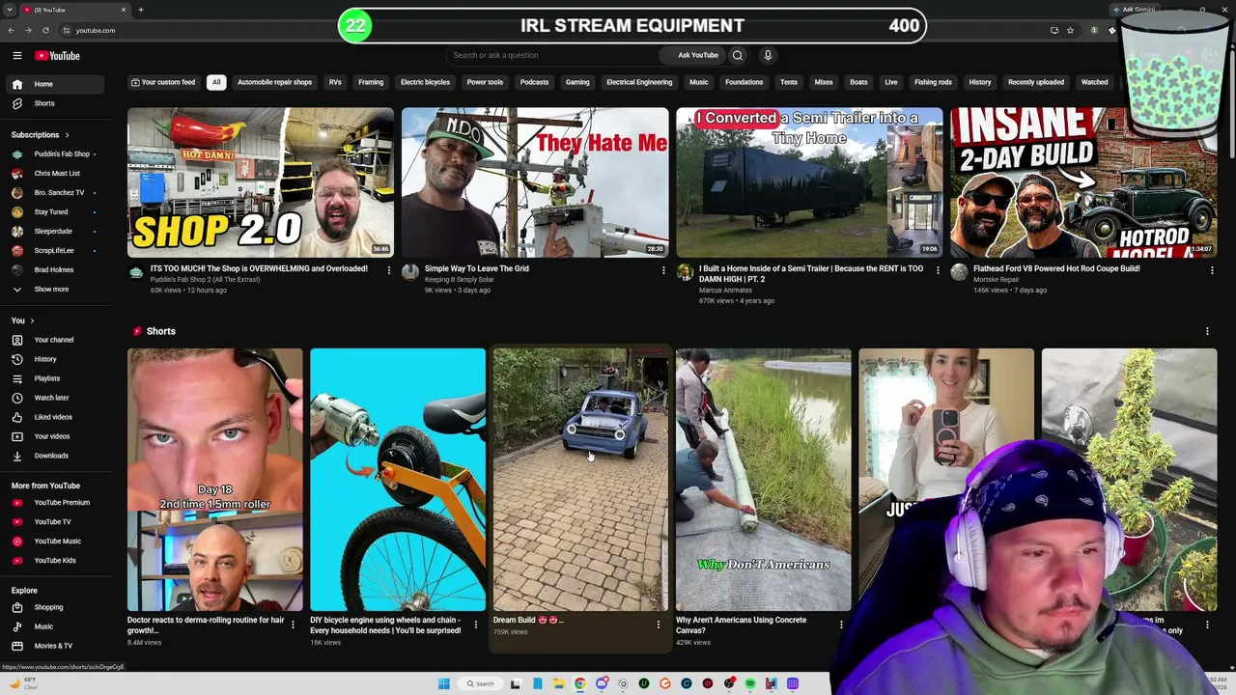This screenshot has width=1236, height=695.
Task: Open Your videos
Action: coord(54,436)
